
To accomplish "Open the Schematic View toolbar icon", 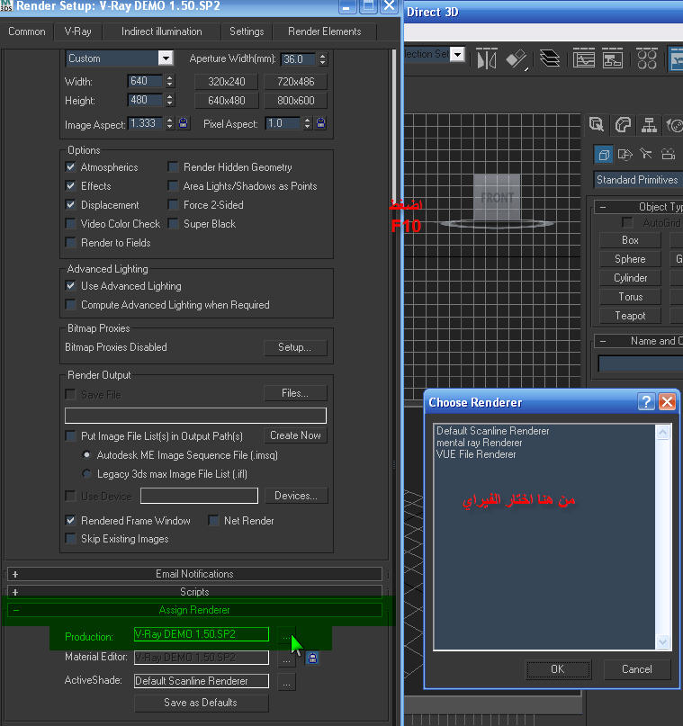I will [x=612, y=59].
